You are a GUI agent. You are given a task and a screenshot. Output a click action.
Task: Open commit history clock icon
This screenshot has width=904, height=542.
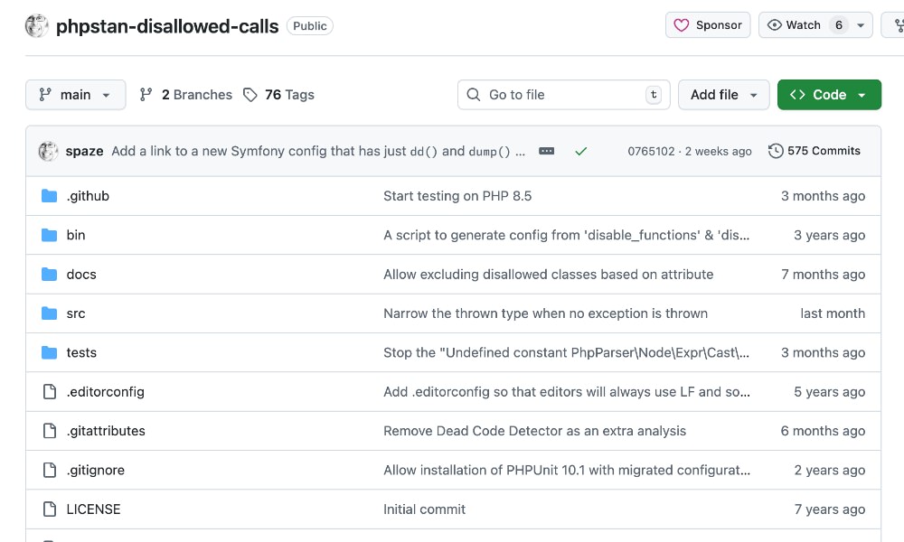pos(776,151)
